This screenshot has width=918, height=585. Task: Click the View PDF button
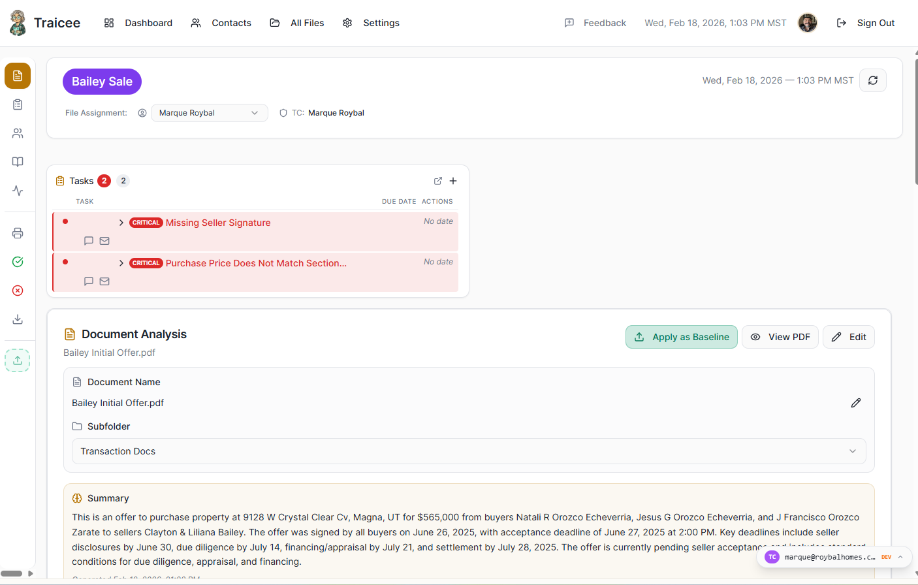[x=780, y=337]
